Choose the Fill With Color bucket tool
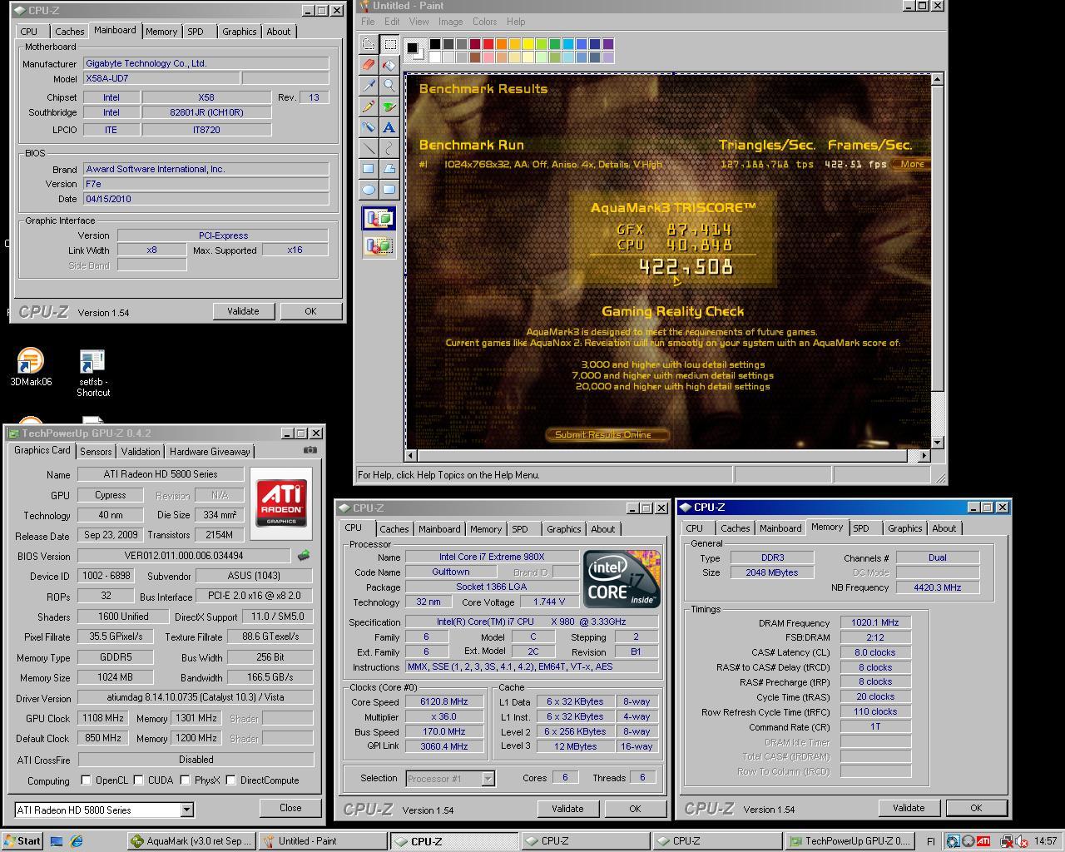The width and height of the screenshot is (1065, 852). point(389,65)
